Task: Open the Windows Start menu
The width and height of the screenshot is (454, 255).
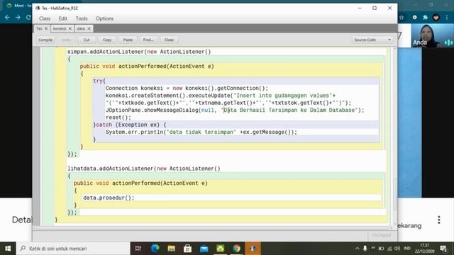Action: click(x=8, y=249)
